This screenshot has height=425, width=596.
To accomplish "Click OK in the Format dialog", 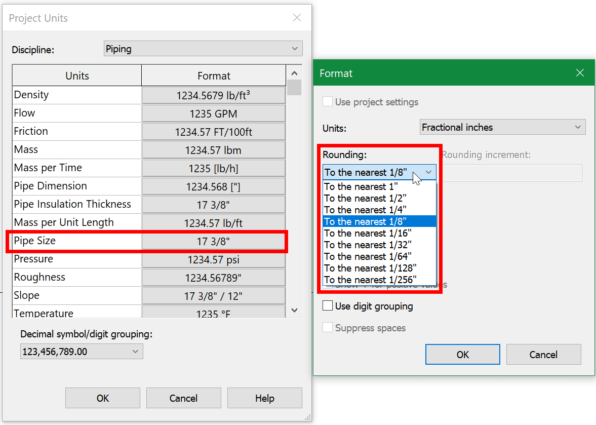I will (463, 354).
